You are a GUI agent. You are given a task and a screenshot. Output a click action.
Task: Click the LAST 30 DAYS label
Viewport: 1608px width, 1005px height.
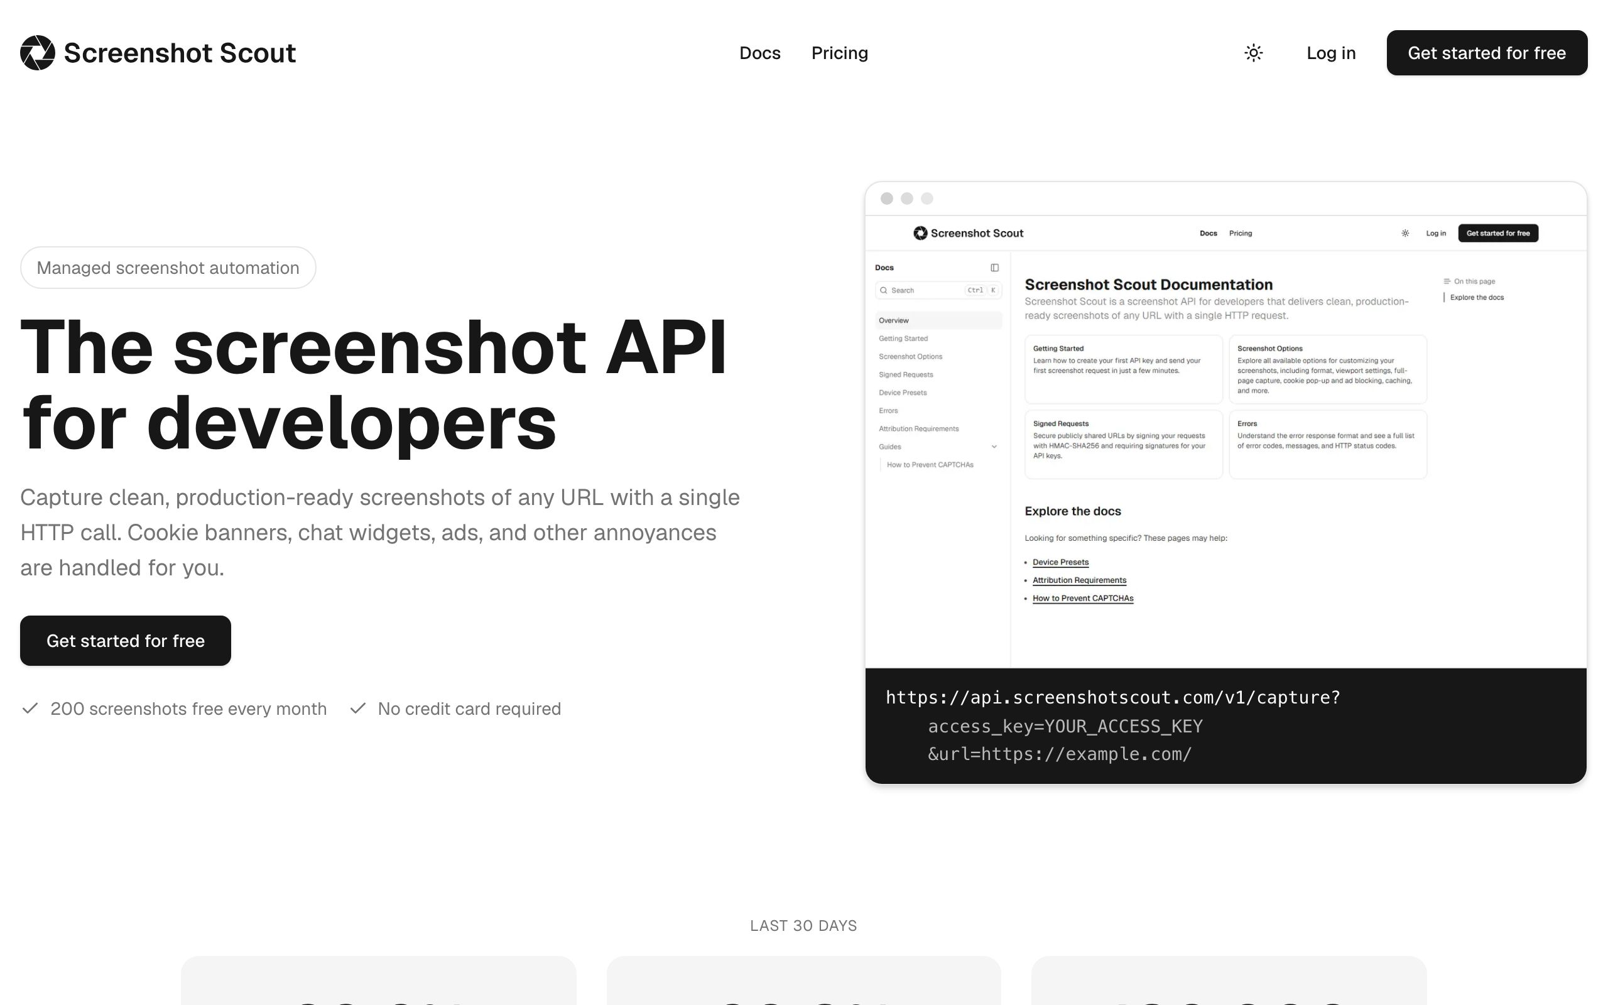pos(803,925)
